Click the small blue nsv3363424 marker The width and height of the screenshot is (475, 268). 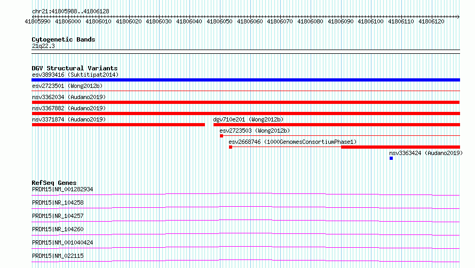tap(391, 158)
